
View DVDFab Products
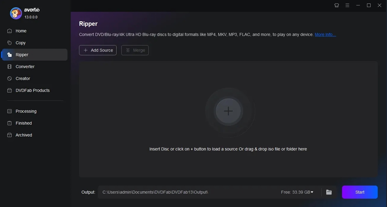click(35, 90)
